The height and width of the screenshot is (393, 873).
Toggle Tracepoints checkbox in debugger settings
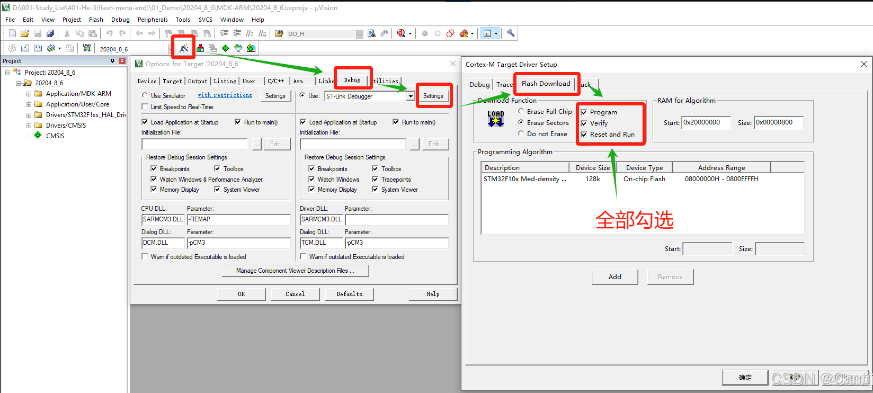click(x=375, y=179)
